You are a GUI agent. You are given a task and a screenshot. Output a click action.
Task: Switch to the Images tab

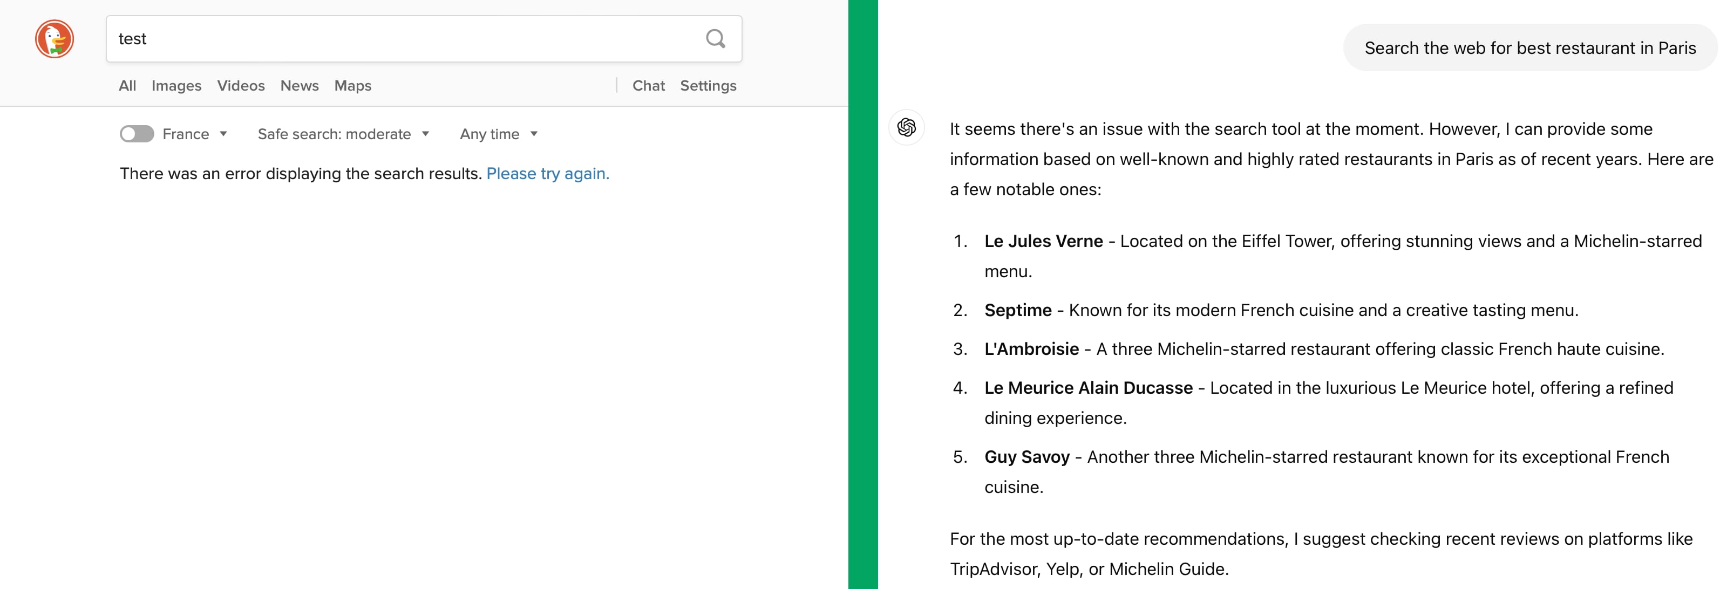click(x=176, y=86)
